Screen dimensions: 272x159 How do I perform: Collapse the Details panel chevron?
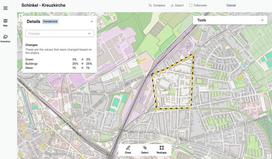click(x=92, y=21)
